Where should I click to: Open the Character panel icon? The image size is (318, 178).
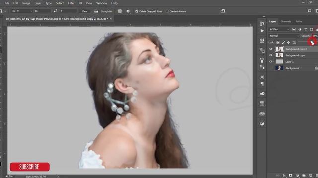262,77
